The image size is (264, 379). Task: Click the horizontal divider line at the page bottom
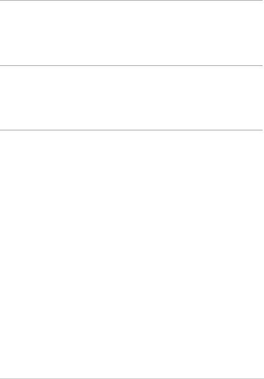(131, 378)
